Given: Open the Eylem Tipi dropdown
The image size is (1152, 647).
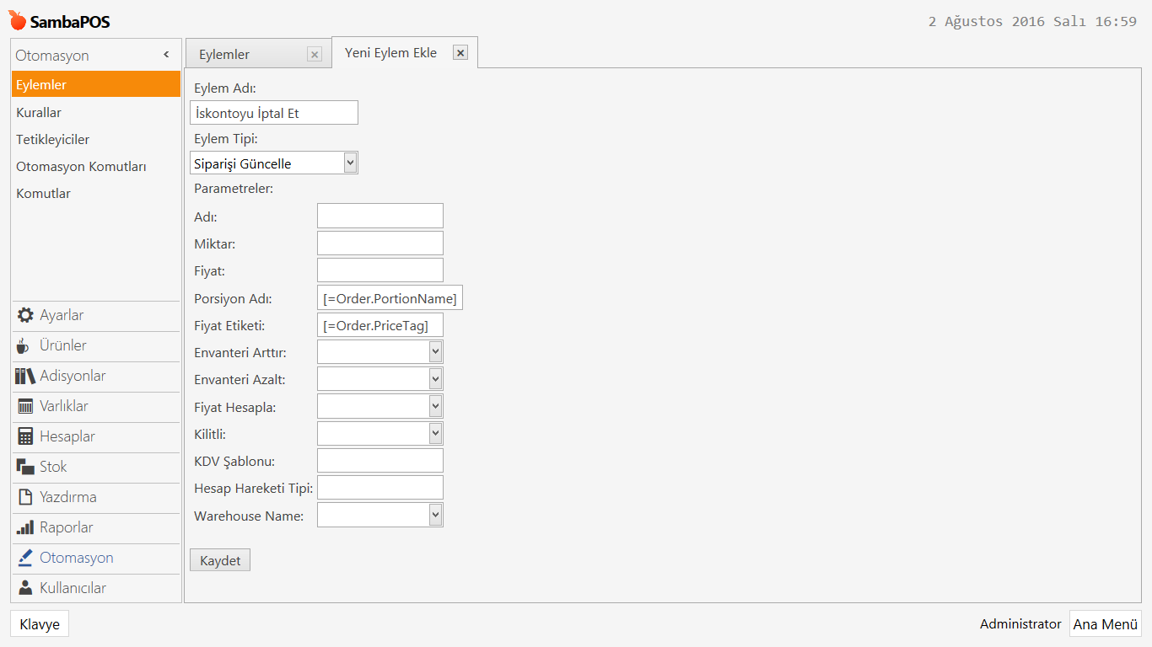Looking at the screenshot, I should coord(351,163).
